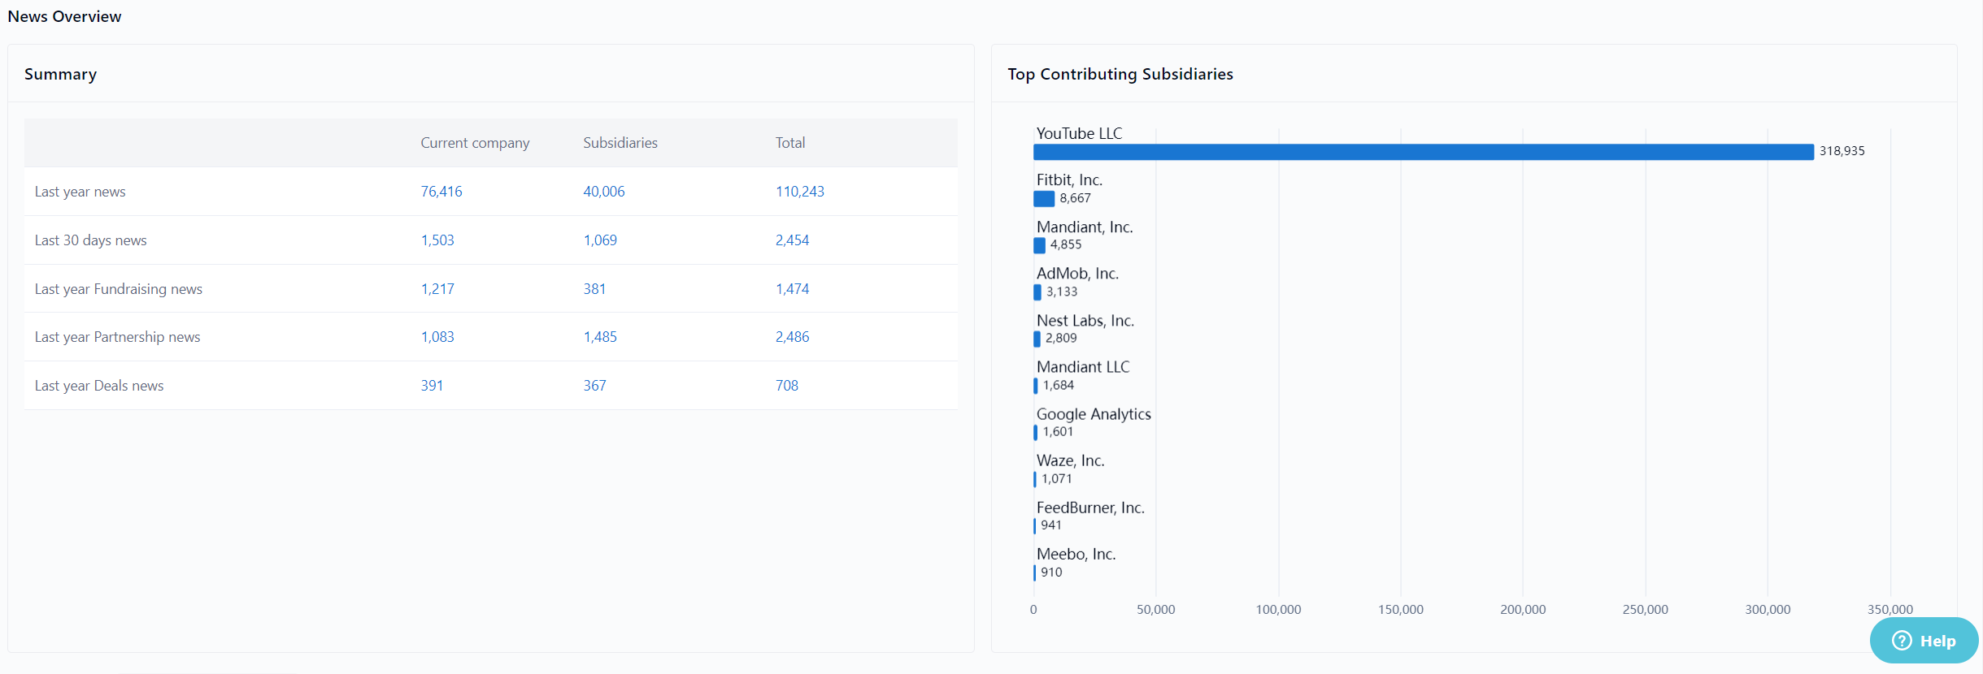The height and width of the screenshot is (674, 1983).
Task: Select the AdMob, Inc. bar
Action: coord(1037,292)
